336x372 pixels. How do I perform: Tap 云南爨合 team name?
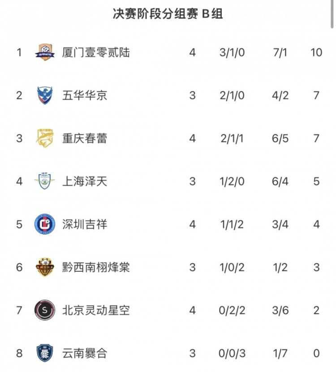(x=85, y=353)
